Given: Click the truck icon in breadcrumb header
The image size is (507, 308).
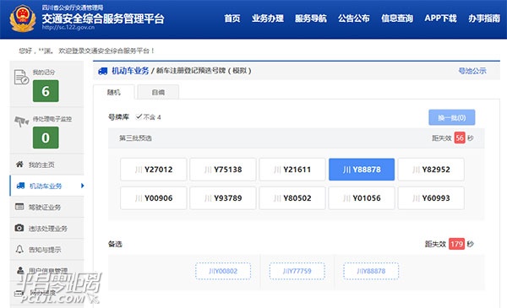Looking at the screenshot, I should [103, 71].
